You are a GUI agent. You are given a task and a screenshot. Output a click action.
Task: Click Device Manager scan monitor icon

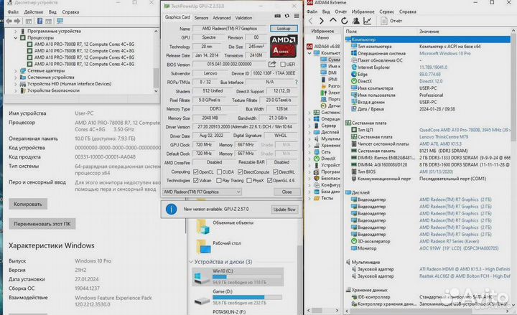[60, 21]
